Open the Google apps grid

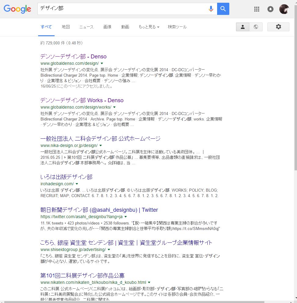(x=257, y=9)
